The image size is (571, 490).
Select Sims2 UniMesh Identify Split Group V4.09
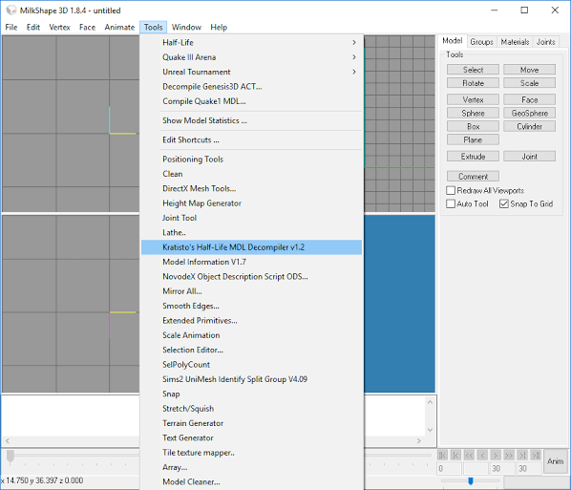point(251,379)
